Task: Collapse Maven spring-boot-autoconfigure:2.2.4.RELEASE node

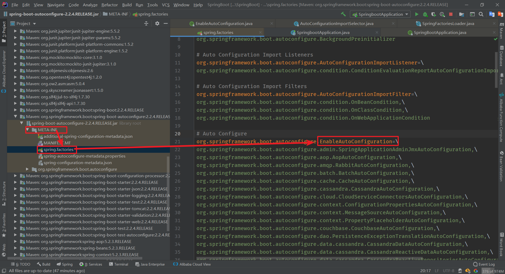Action: 15,116
